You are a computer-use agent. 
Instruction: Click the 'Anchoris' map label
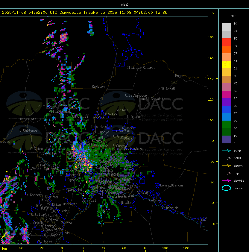(x=70, y=204)
